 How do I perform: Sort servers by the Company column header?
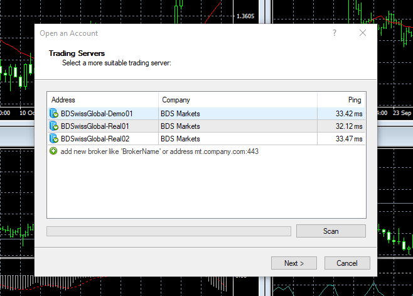238,100
